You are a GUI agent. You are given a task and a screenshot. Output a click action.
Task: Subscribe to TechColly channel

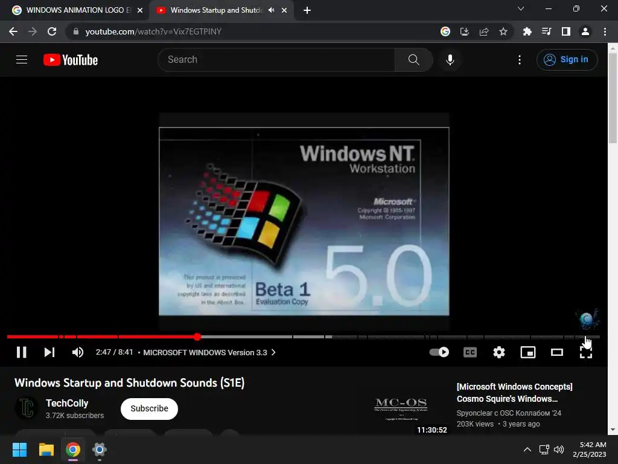point(150,409)
